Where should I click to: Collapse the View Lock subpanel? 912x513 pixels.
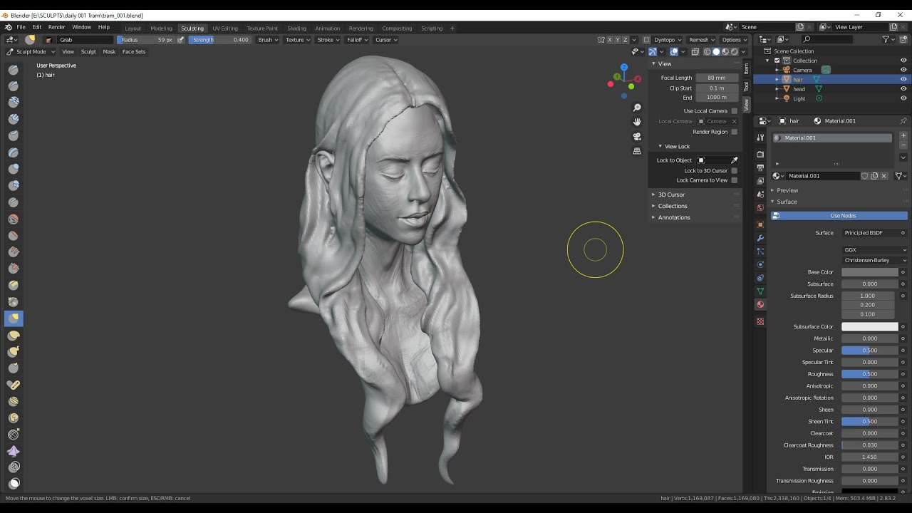(677, 147)
